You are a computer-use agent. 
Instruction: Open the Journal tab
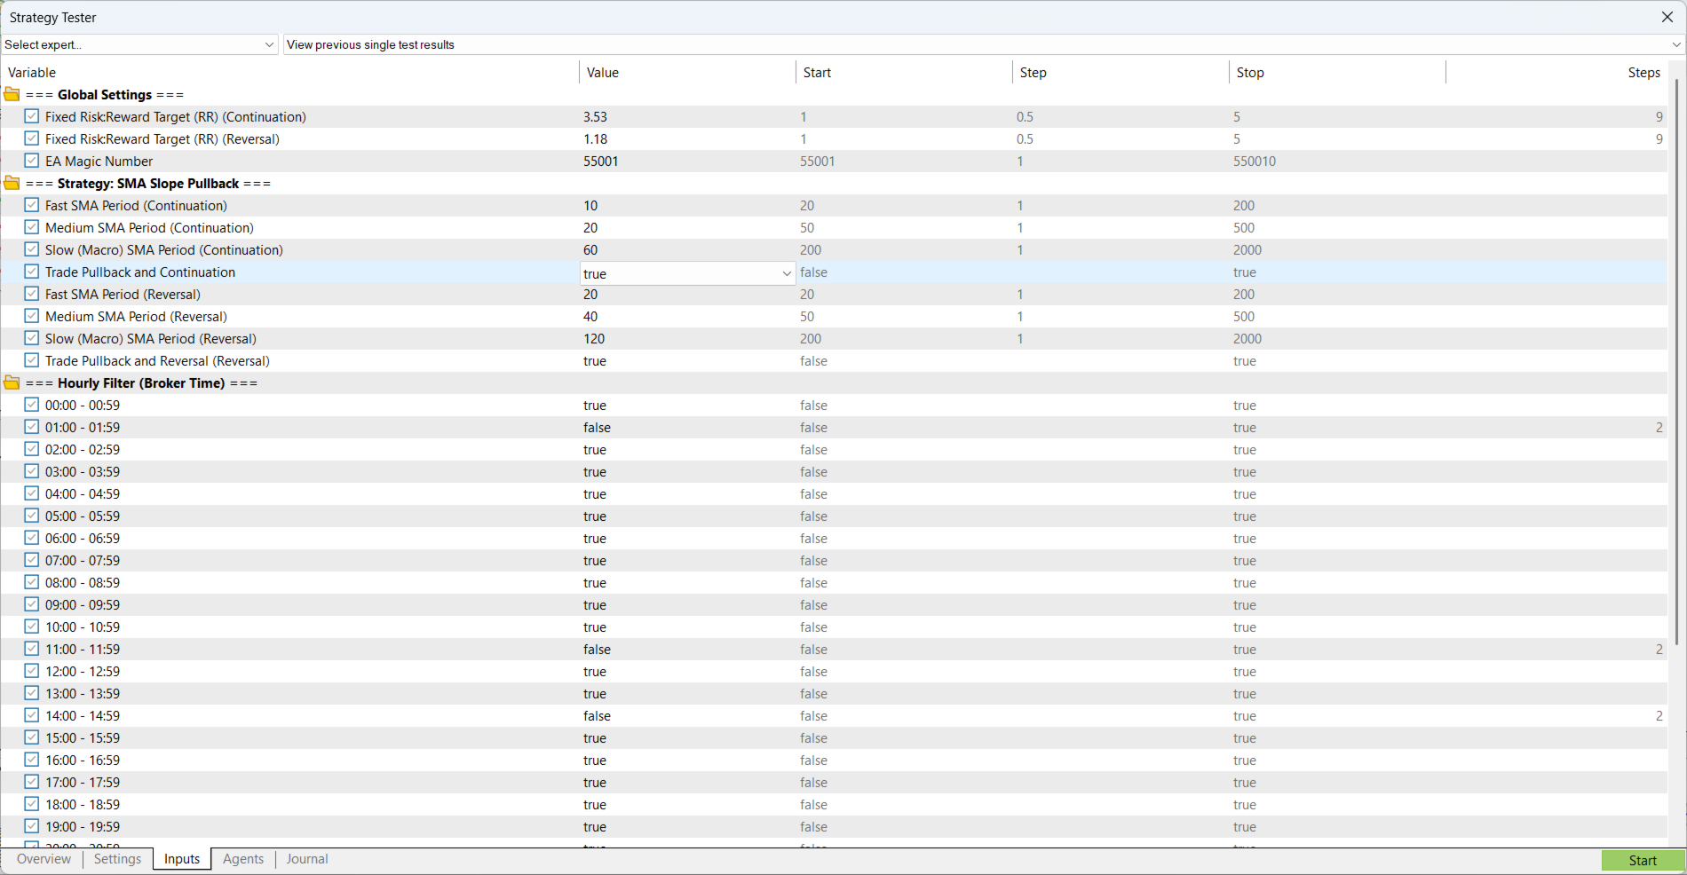(x=307, y=859)
